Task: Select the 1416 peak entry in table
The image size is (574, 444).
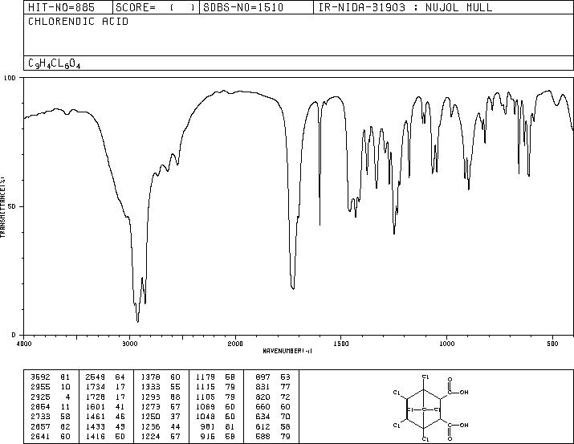Action: coord(105,436)
